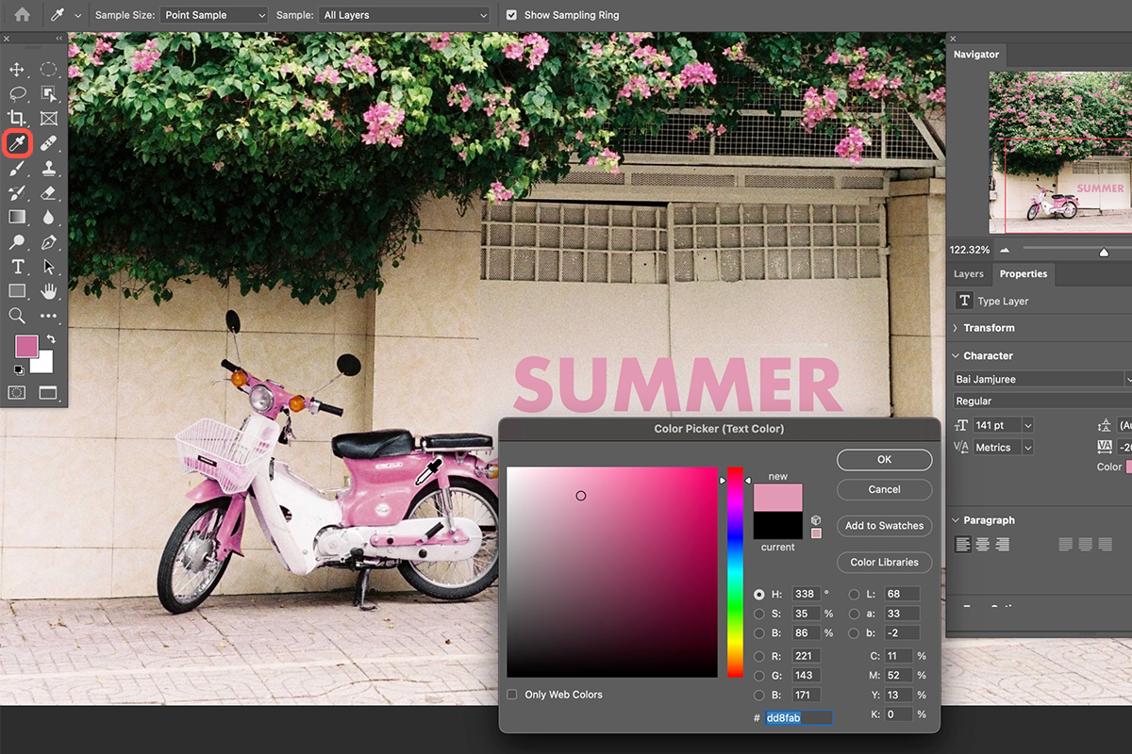1132x754 pixels.
Task: Select the Clone Stamp tool
Action: click(x=48, y=169)
